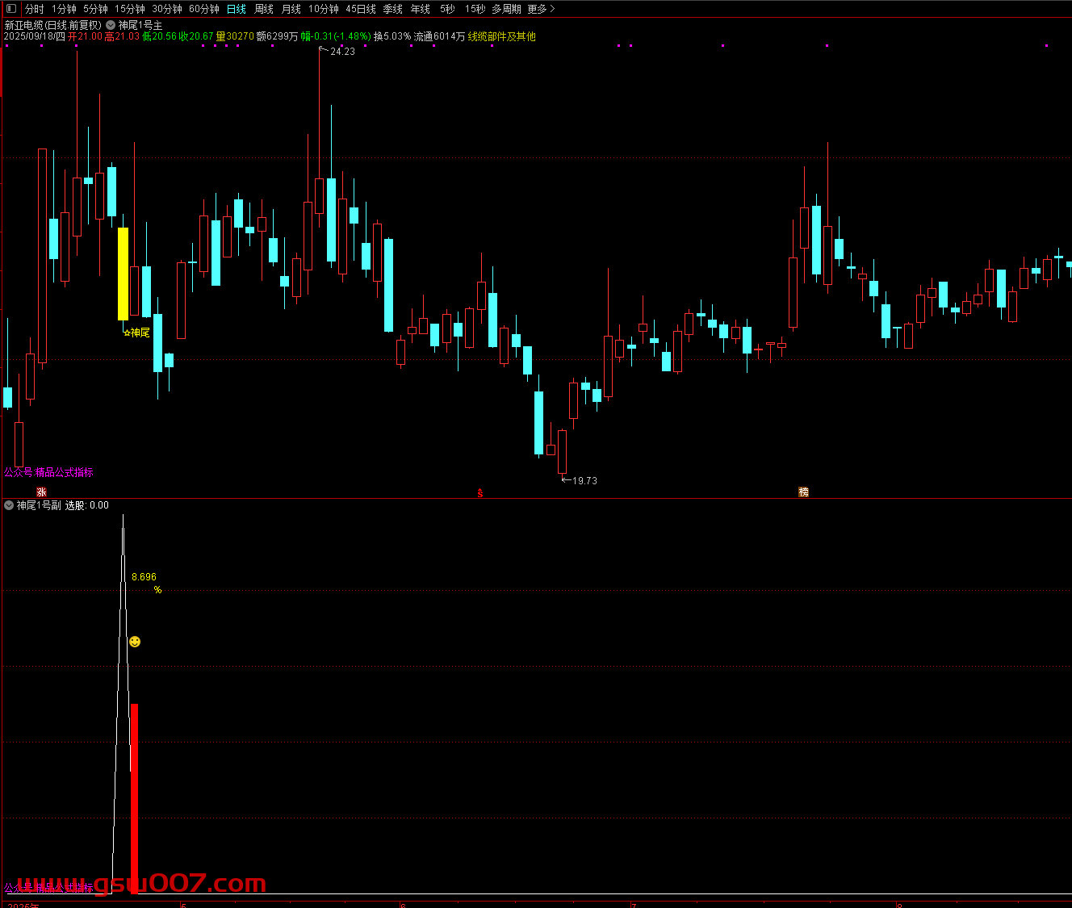Switch to the 分时 tab
Viewport: 1072px width, 908px height.
pos(35,9)
